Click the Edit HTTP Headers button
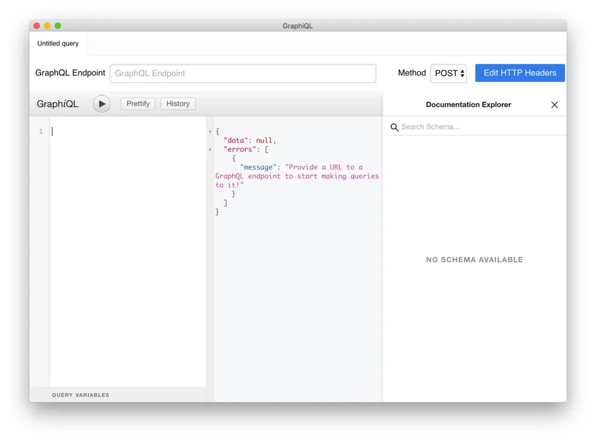The image size is (596, 441). pos(520,73)
